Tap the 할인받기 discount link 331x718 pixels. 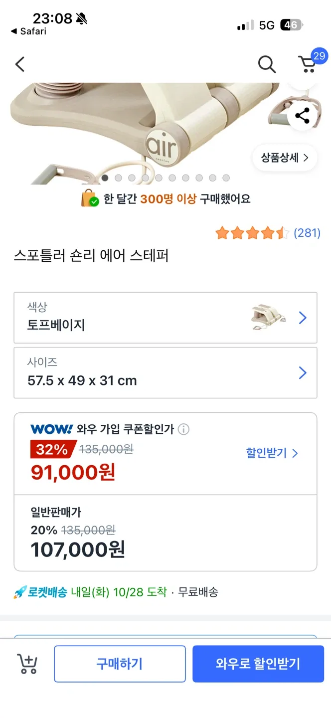pos(272,453)
